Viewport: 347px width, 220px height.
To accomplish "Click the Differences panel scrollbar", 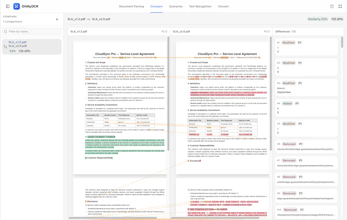I will tap(342, 42).
